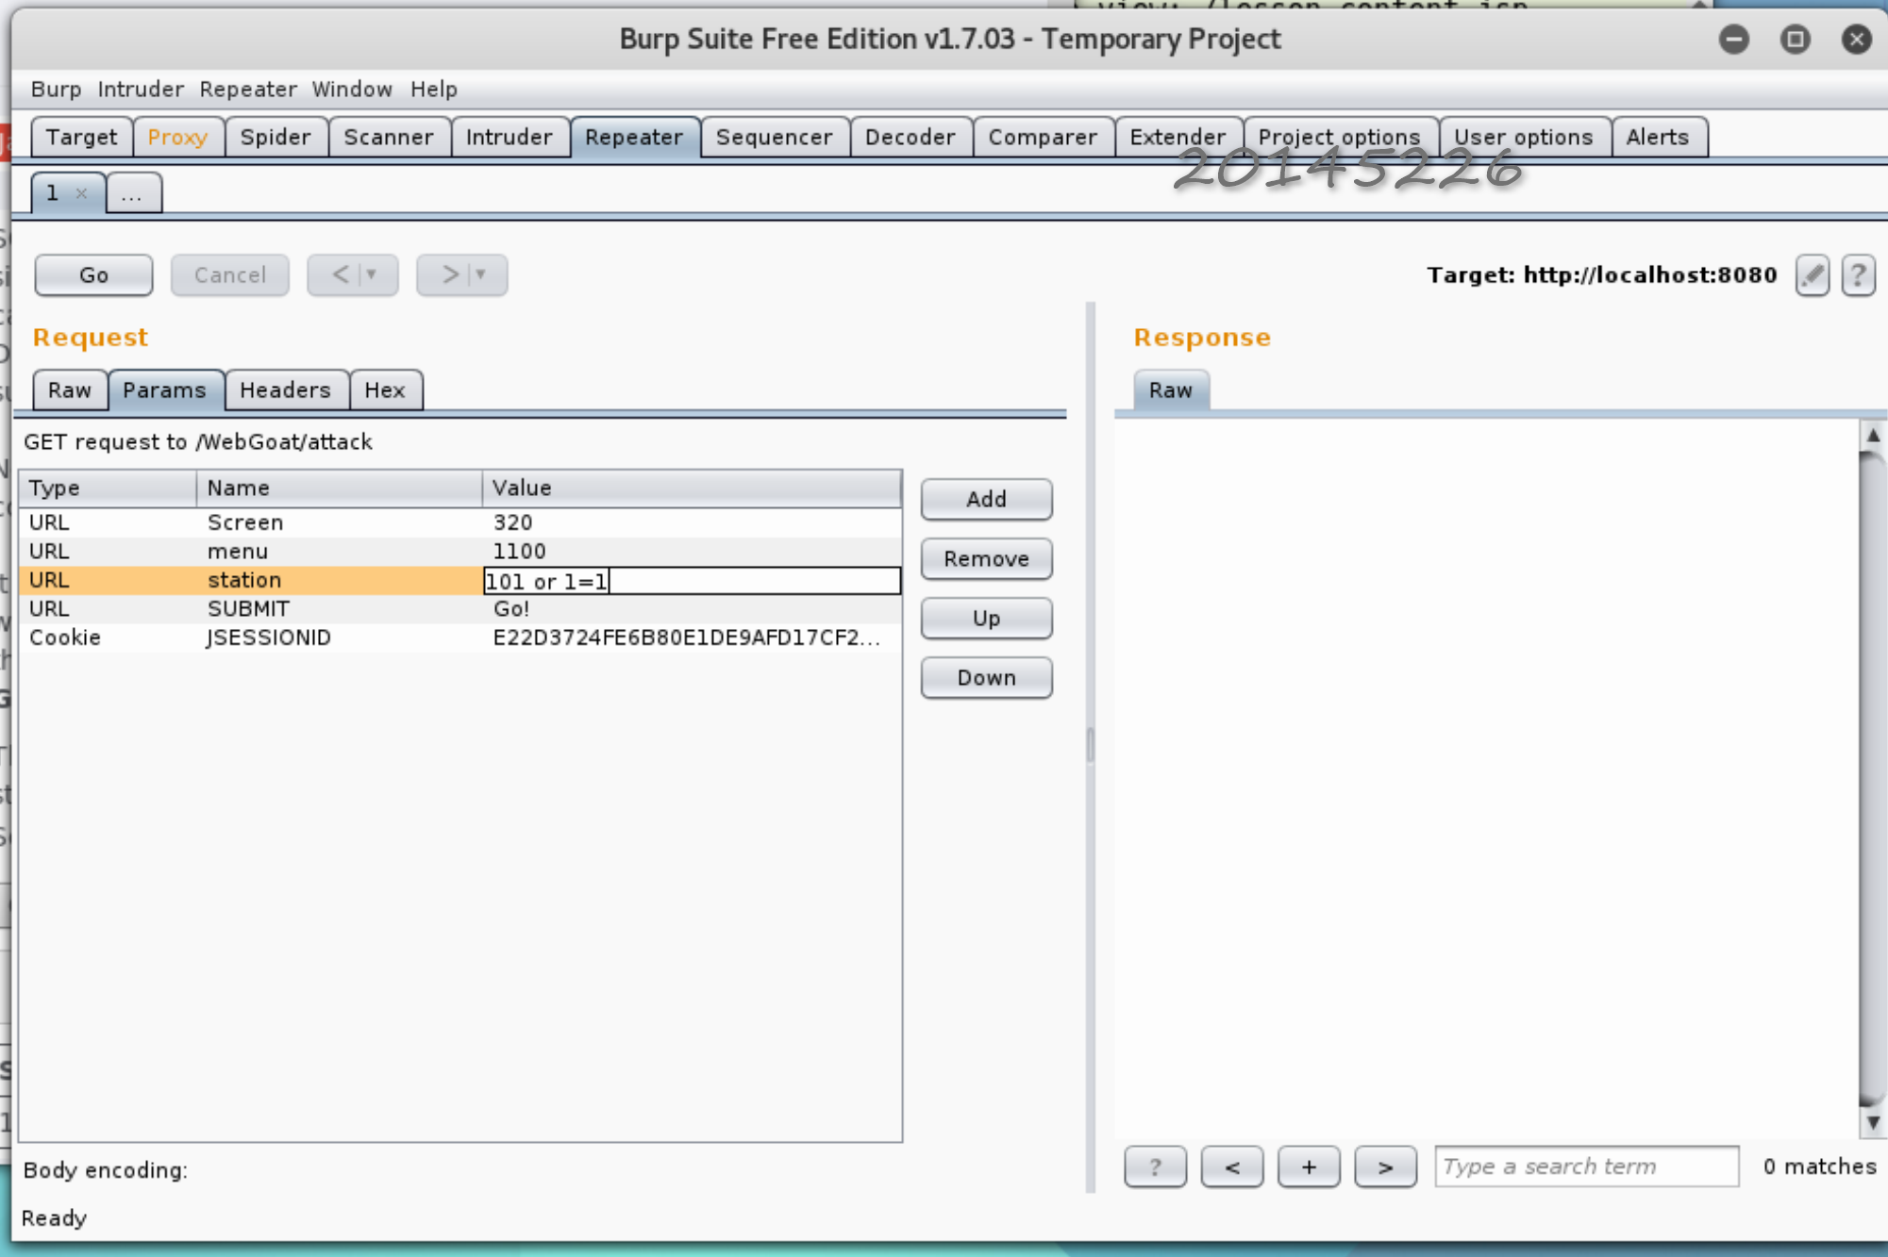The height and width of the screenshot is (1257, 1888).
Task: Open history back dropdown arrow
Action: pyautogui.click(x=372, y=274)
